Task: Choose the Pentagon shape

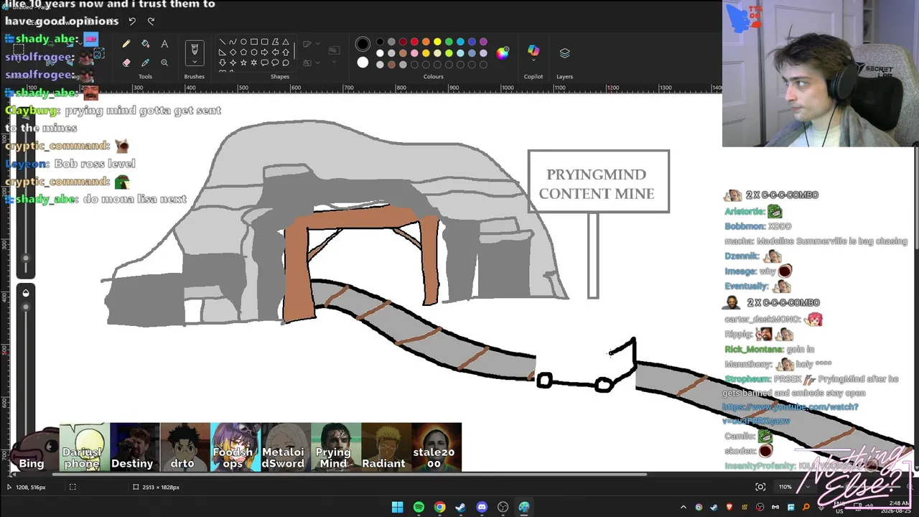Action: pos(243,52)
